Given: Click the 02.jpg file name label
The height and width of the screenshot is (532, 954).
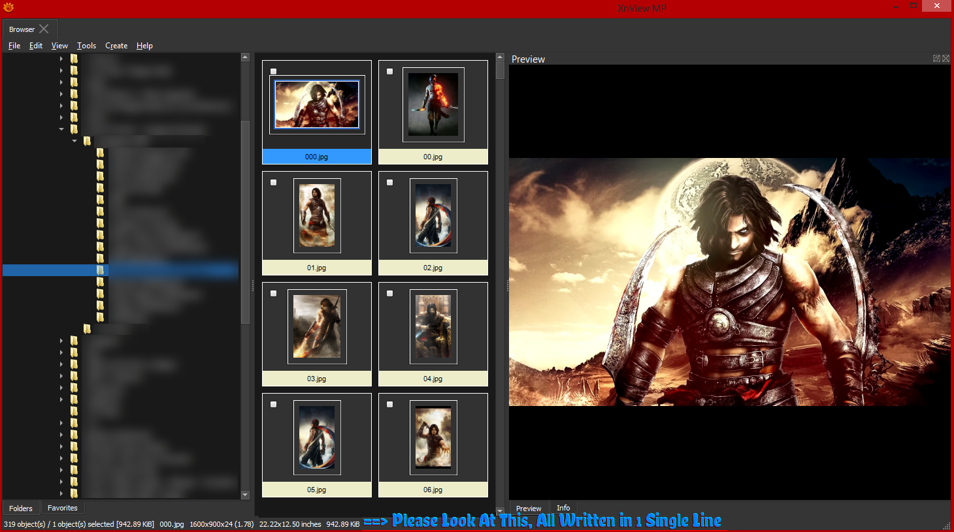Looking at the screenshot, I should click(x=433, y=268).
